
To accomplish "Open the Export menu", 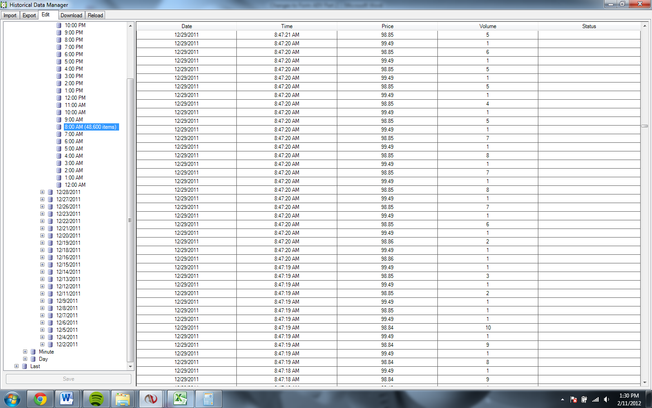I will (29, 15).
